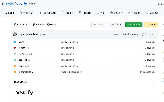The height and width of the screenshot is (102, 164).
Task: Open commit hash 39fa91f
Action: 118,34
